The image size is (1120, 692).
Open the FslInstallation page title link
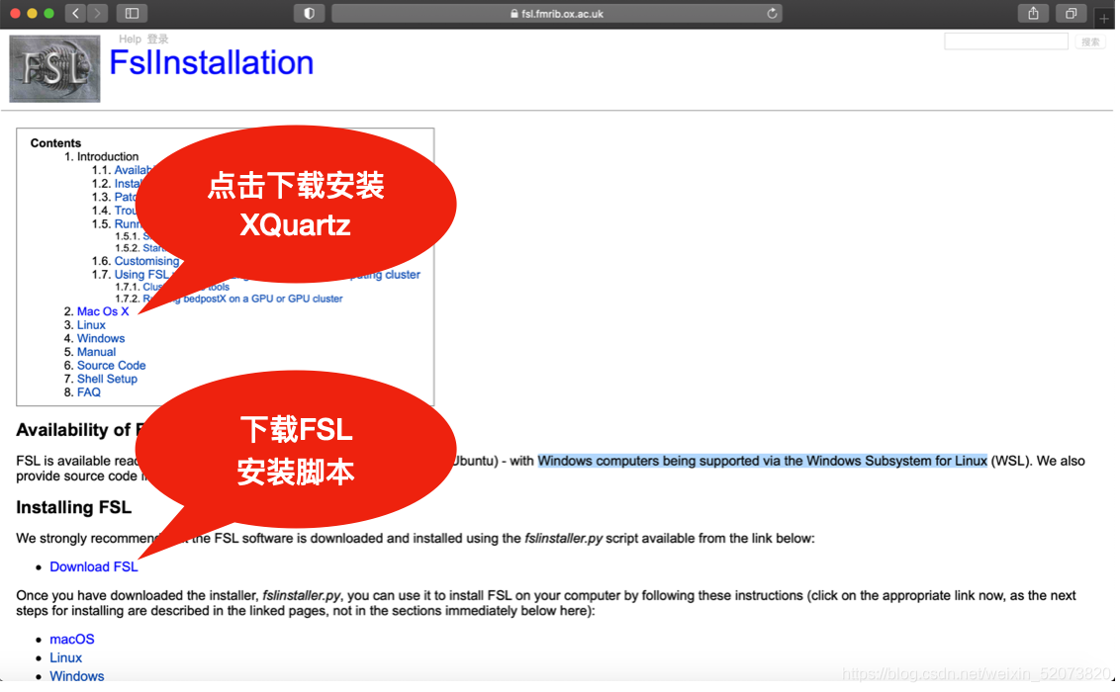212,63
